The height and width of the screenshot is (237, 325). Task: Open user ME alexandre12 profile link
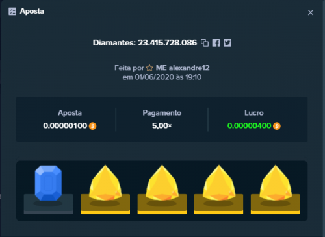183,68
